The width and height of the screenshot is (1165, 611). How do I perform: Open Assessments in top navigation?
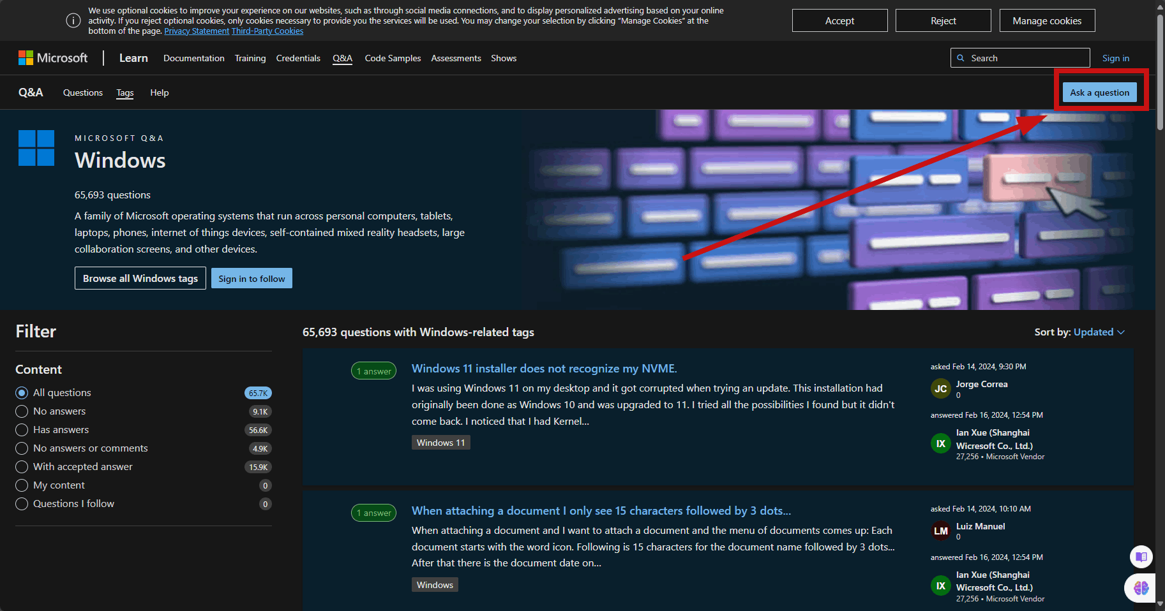[456, 58]
